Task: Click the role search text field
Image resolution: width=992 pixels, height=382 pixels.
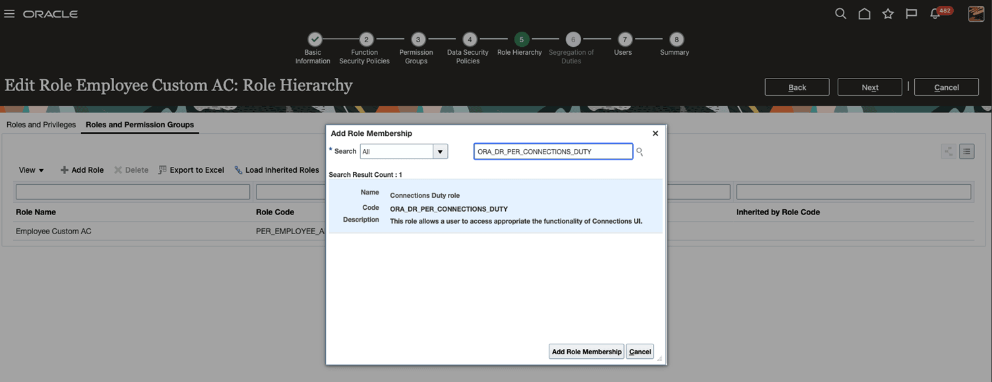Action: point(553,152)
